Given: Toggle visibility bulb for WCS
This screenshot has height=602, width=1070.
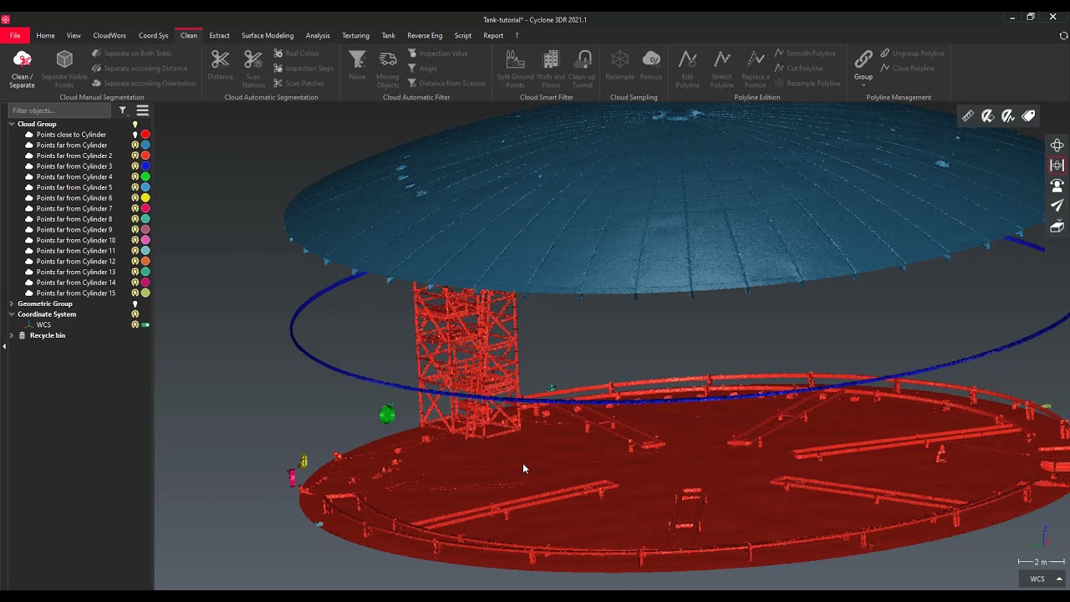Looking at the screenshot, I should click(x=135, y=325).
